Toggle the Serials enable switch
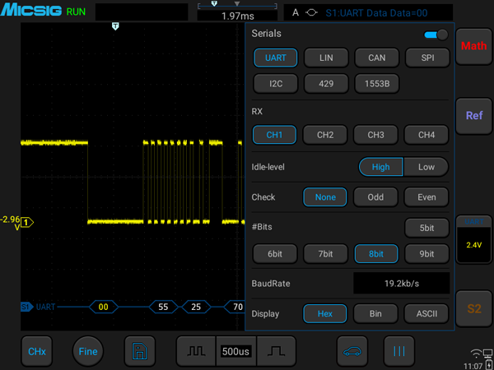 (x=436, y=35)
